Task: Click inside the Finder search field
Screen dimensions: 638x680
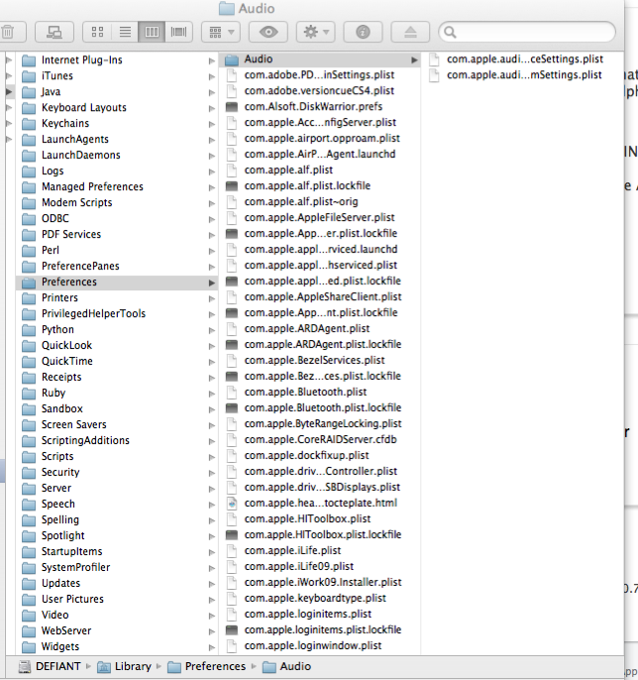Action: [527, 32]
